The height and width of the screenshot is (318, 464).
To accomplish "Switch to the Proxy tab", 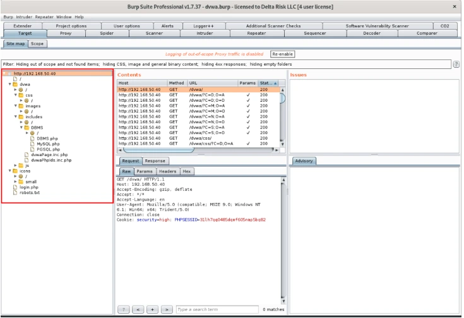I will [66, 34].
